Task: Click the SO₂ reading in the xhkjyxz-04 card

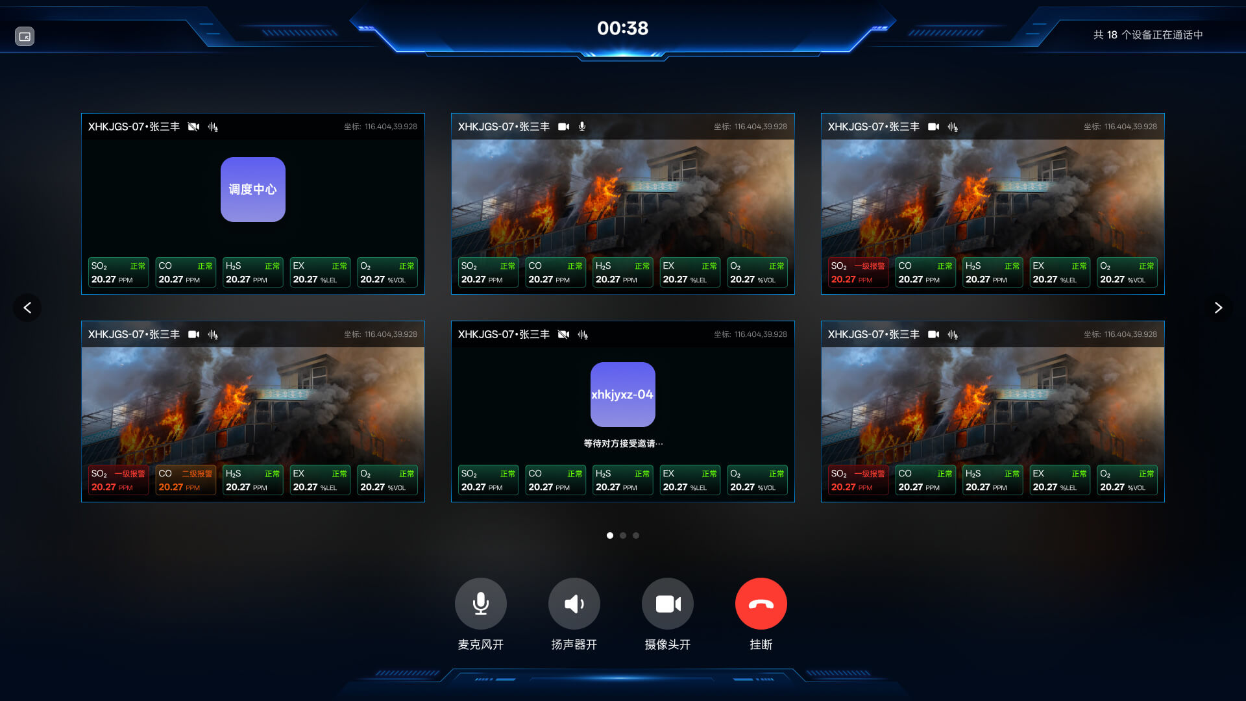Action: point(488,480)
